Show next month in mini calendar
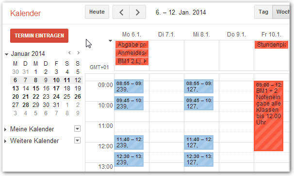Image resolution: width=294 pixels, height=176 pixels. click(79, 53)
